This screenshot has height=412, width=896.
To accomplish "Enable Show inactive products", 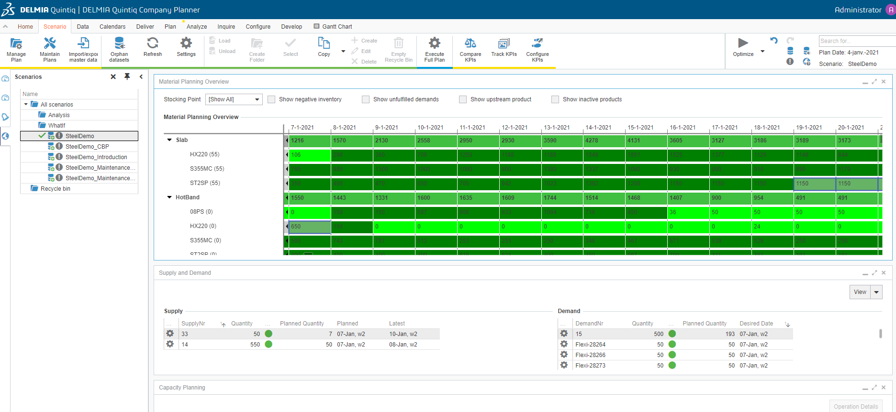I will tap(555, 99).
